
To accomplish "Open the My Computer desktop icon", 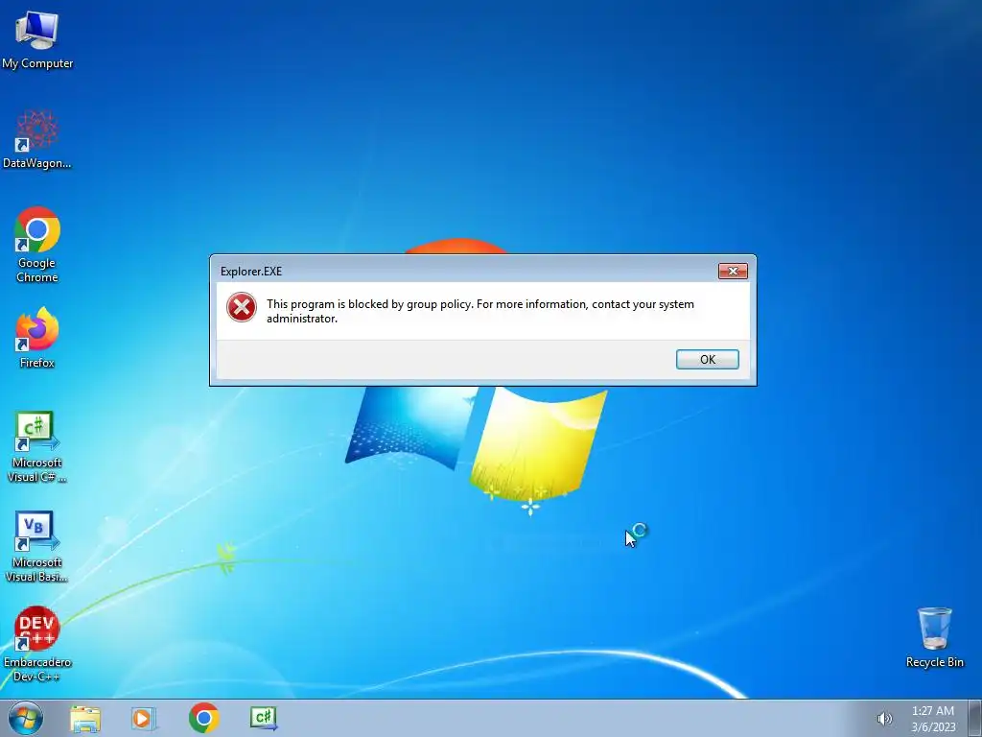I will coord(37,40).
